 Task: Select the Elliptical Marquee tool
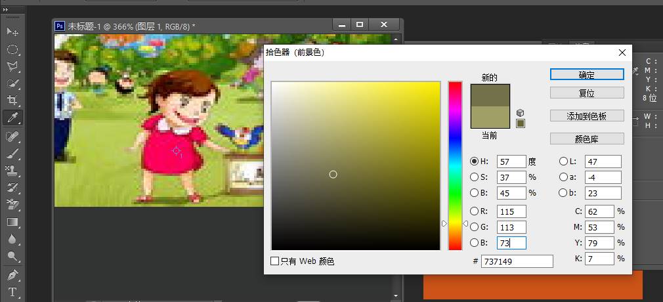tap(12, 49)
